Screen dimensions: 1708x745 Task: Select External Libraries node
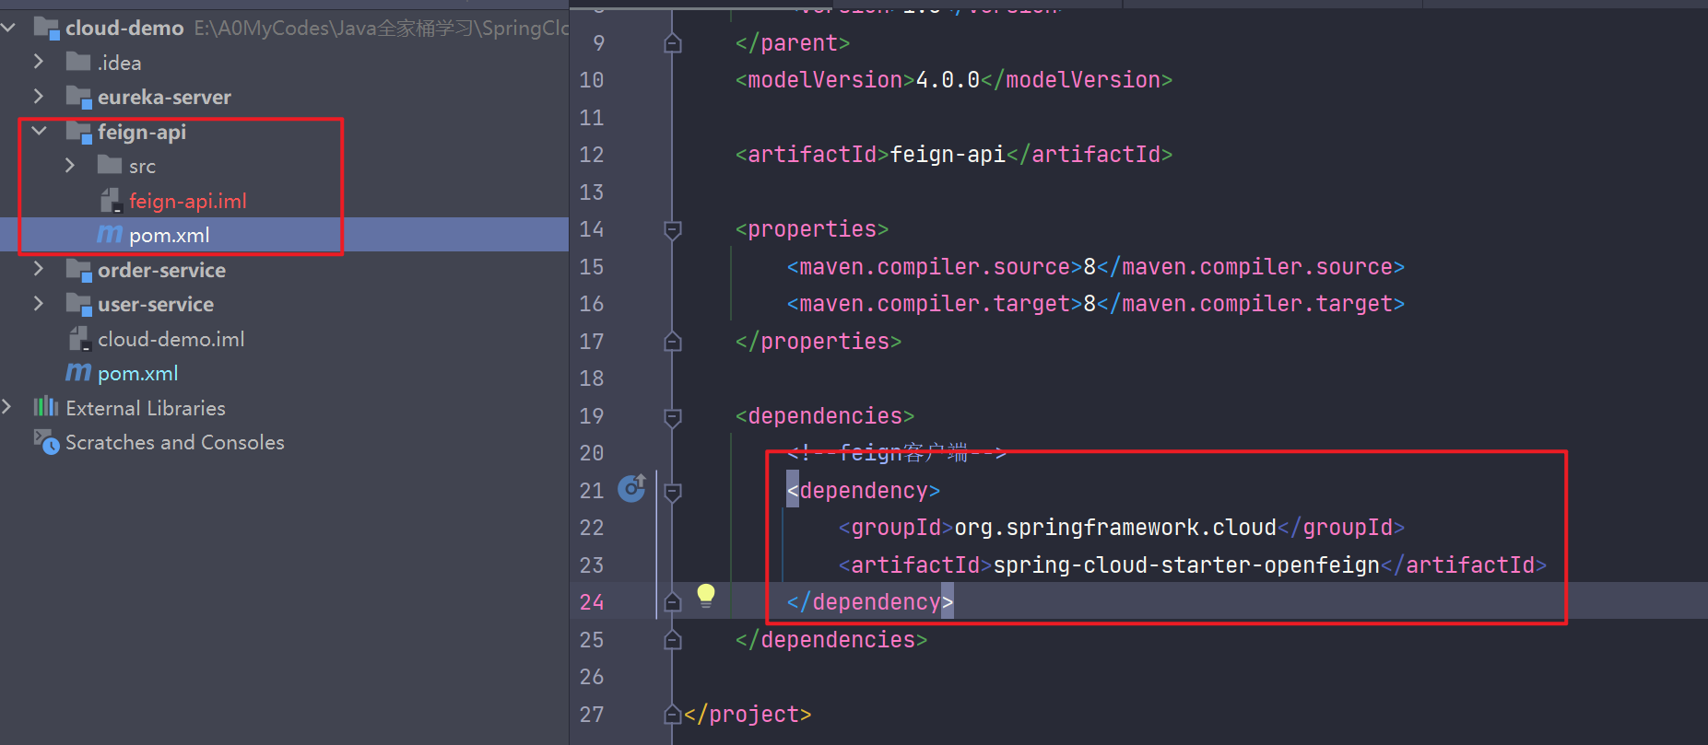284,408
